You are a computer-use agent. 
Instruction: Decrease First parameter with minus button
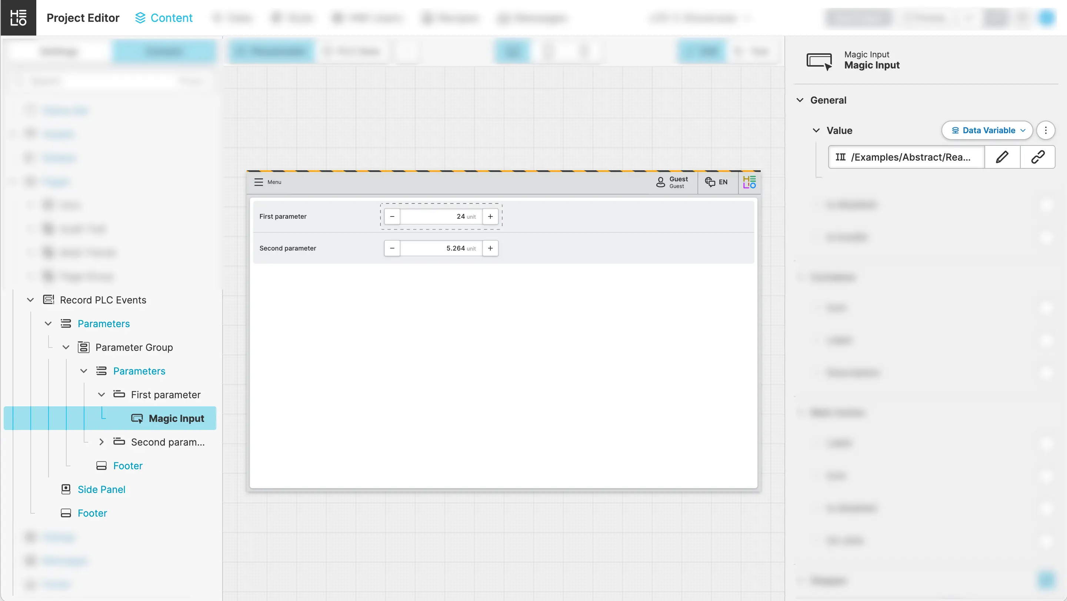392,216
